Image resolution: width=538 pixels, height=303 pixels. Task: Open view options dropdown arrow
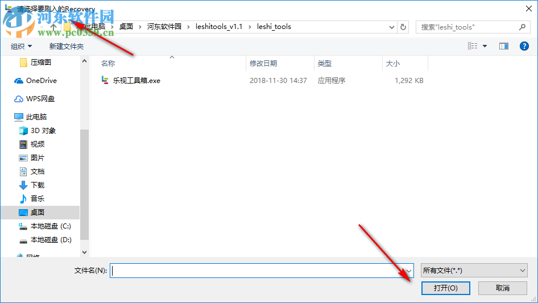[485, 46]
